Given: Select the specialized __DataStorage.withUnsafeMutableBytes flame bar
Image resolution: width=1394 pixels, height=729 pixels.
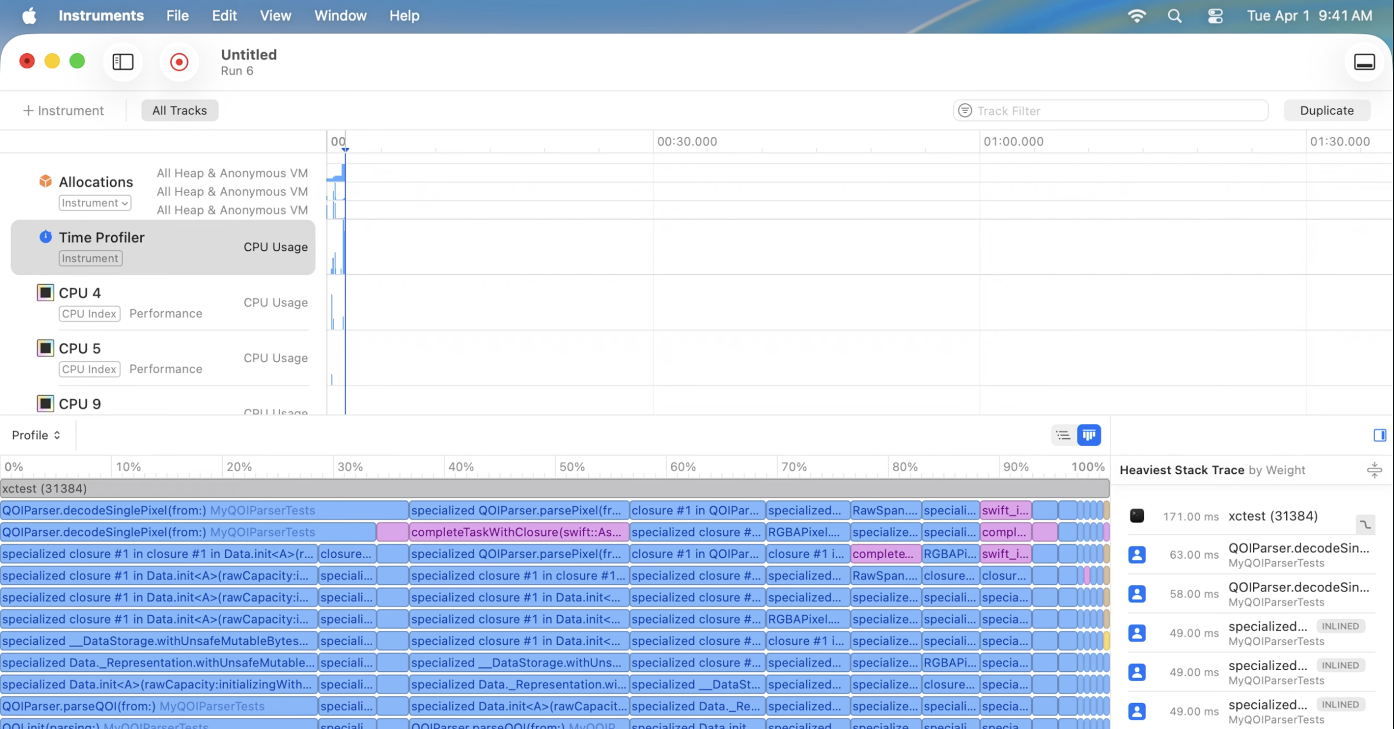Looking at the screenshot, I should pos(159,641).
